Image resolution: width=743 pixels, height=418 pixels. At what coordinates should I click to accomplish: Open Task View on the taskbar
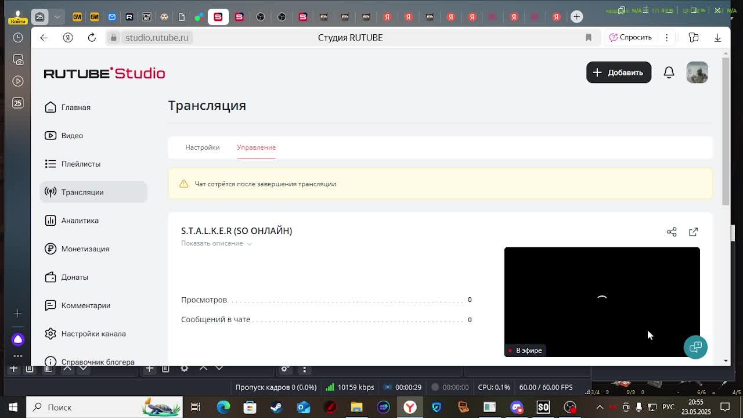[x=196, y=407]
